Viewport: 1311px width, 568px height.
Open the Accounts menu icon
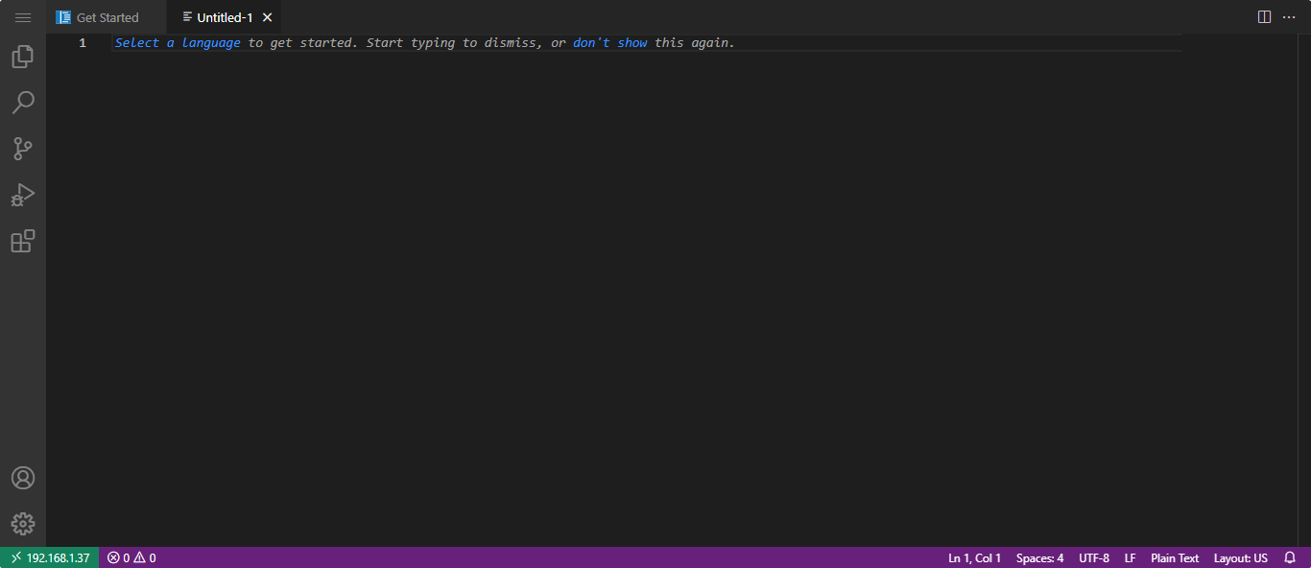coord(22,478)
